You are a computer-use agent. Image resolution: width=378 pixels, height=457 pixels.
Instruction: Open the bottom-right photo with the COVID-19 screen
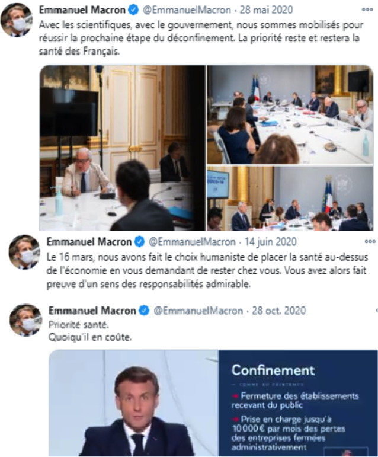tap(290, 198)
